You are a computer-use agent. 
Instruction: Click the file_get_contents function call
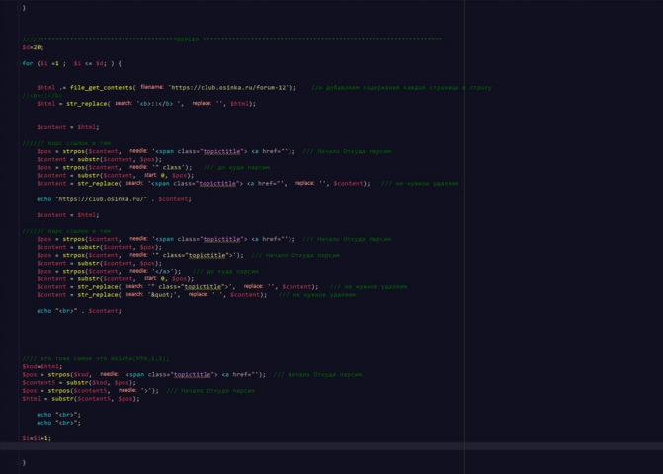click(101, 88)
